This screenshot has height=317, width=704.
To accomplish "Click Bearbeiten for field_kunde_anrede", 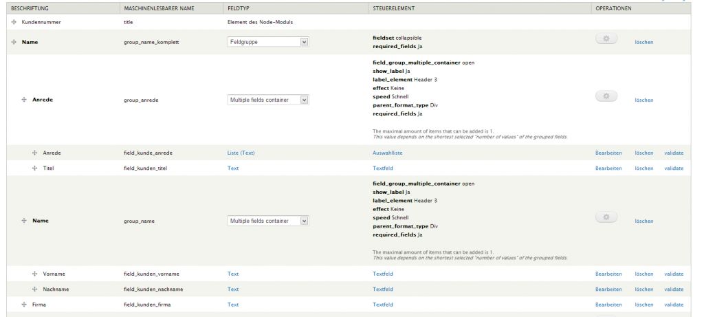I will 608,153.
